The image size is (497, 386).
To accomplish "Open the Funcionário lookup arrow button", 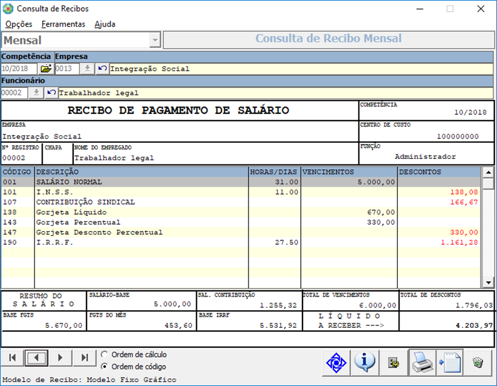I will pyautogui.click(x=37, y=93).
